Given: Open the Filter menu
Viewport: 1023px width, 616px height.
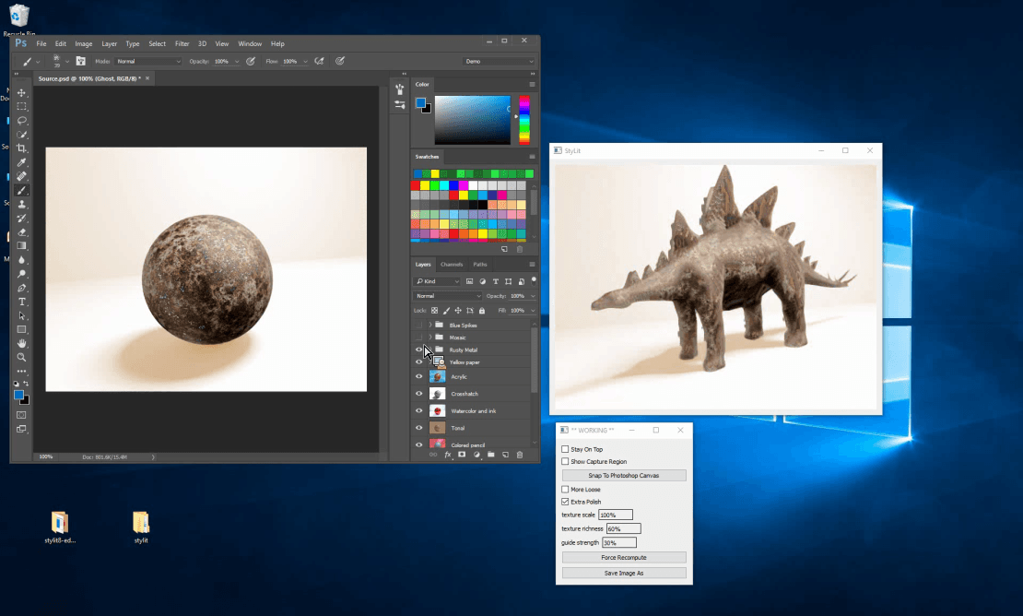Looking at the screenshot, I should tap(182, 43).
